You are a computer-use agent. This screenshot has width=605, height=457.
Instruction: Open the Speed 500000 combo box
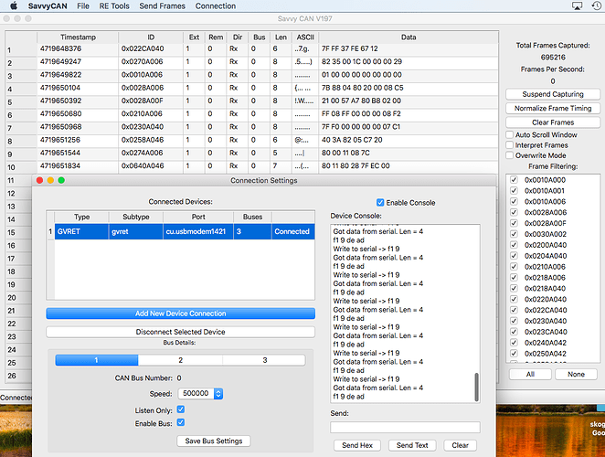(x=200, y=393)
